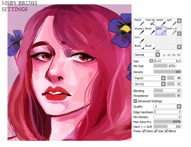Viewport: 191px width, 147px height.
Task: Click the brush list scrollbar thumb
Action: pyautogui.click(x=179, y=34)
